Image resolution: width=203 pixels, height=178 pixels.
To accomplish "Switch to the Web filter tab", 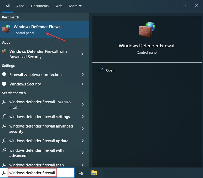I will (59, 6).
